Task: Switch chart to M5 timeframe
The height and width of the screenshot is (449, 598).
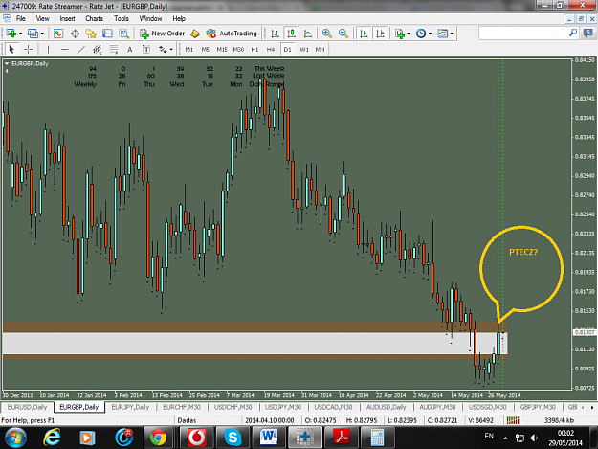Action: 205,49
